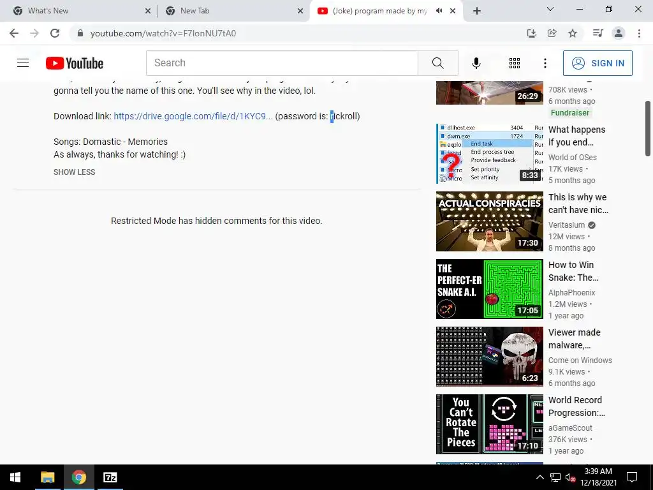The height and width of the screenshot is (490, 653).
Task: Play 'You Can't Rotate The Pieces' thumbnail
Action: pyautogui.click(x=490, y=424)
